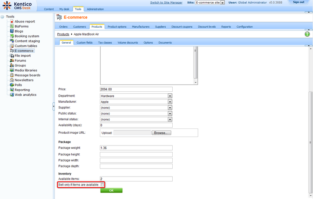This screenshot has height=199, width=313.
Task: Expand the Manufacturer dropdown
Action: (170, 102)
